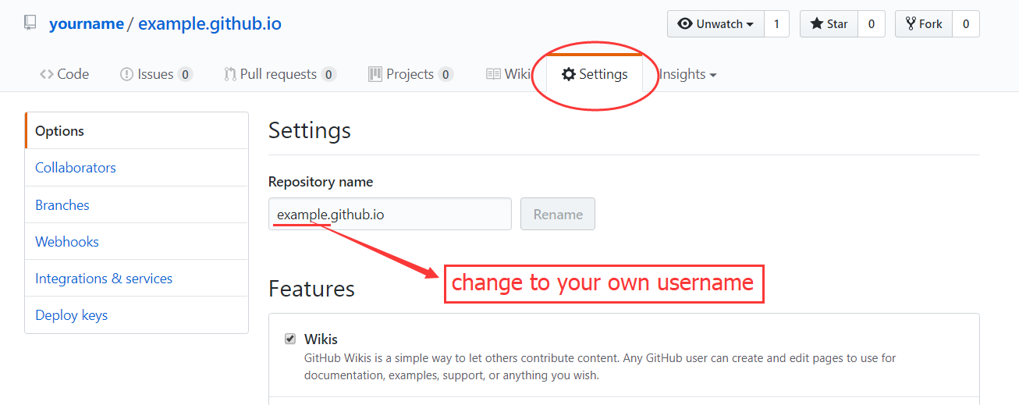Click the Rename button
The width and height of the screenshot is (1019, 405).
558,214
